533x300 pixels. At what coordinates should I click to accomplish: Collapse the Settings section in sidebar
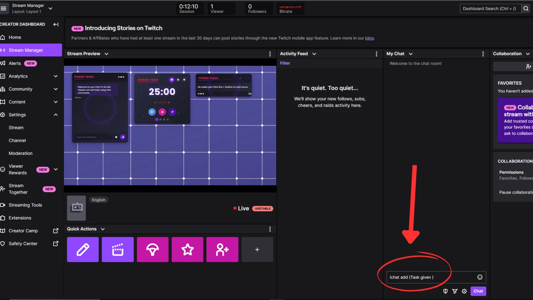pyautogui.click(x=56, y=115)
